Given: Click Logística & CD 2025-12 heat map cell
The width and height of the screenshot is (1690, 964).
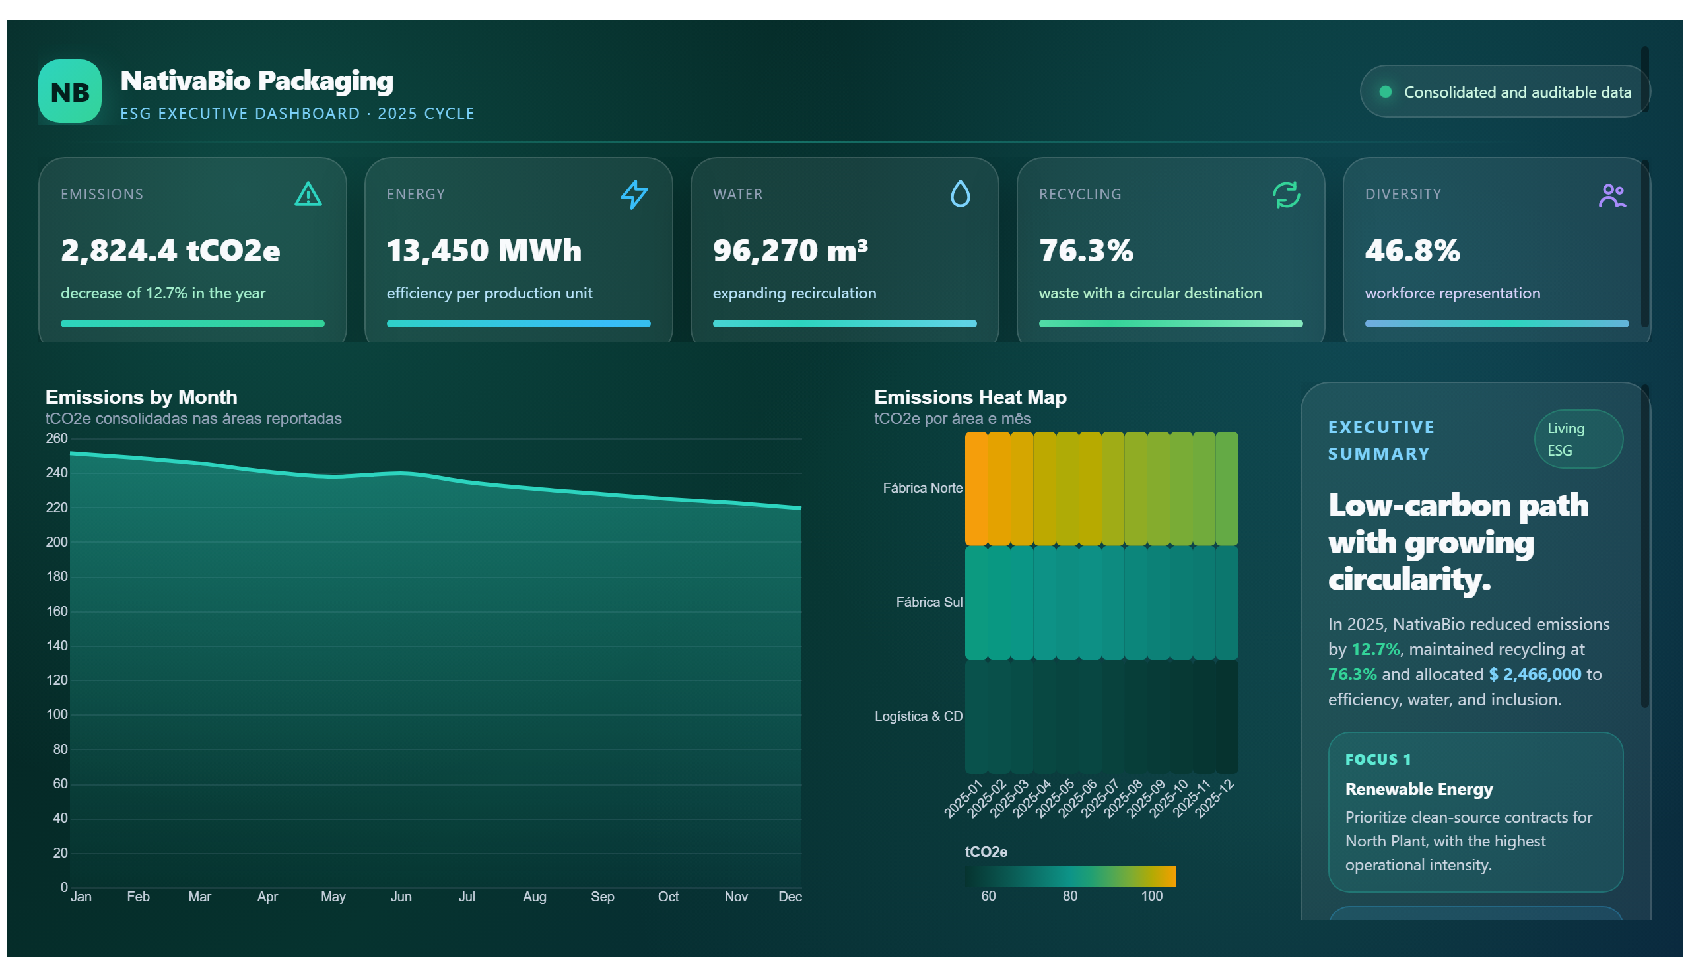Looking at the screenshot, I should pos(1226,717).
